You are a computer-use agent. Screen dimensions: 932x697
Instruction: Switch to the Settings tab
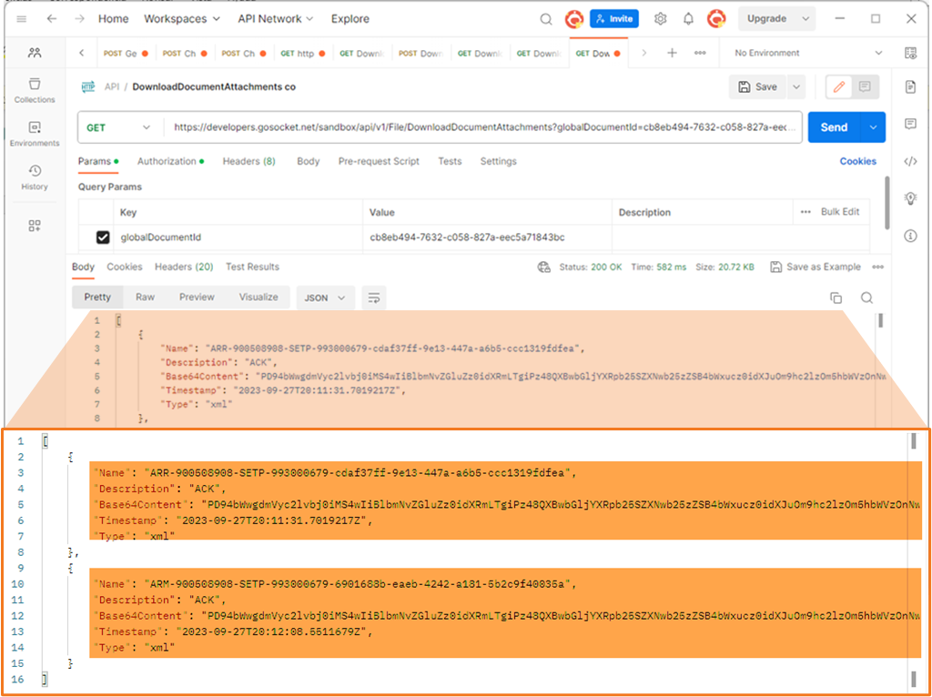[498, 161]
